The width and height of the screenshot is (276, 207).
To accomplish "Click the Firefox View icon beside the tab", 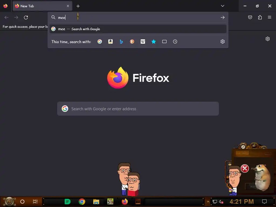I will coord(5,6).
